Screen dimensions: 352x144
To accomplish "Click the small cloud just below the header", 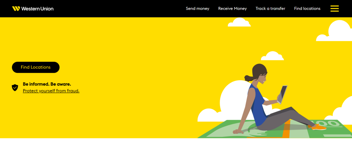I will pyautogui.click(x=239, y=22).
